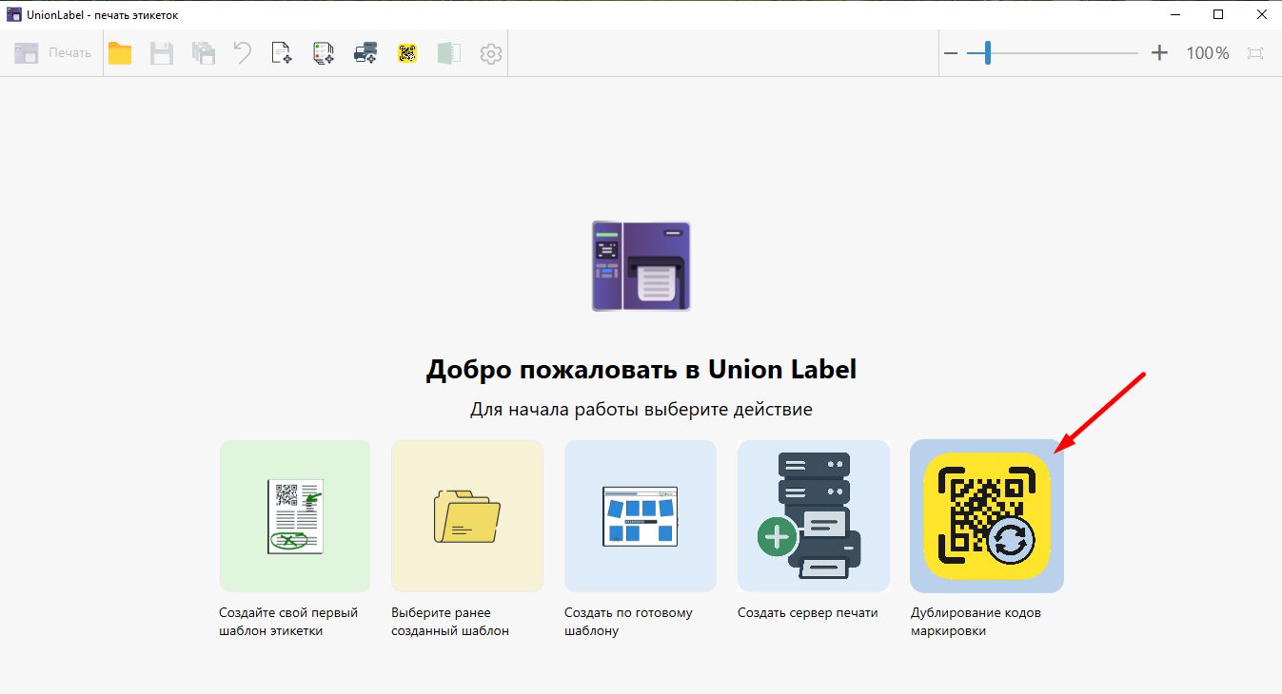Viewport: 1282px width, 694px height.
Task: Open settings via the gear icon
Action: point(490,53)
